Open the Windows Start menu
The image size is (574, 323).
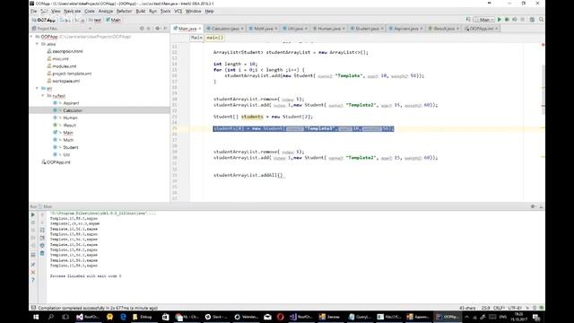coord(36,317)
